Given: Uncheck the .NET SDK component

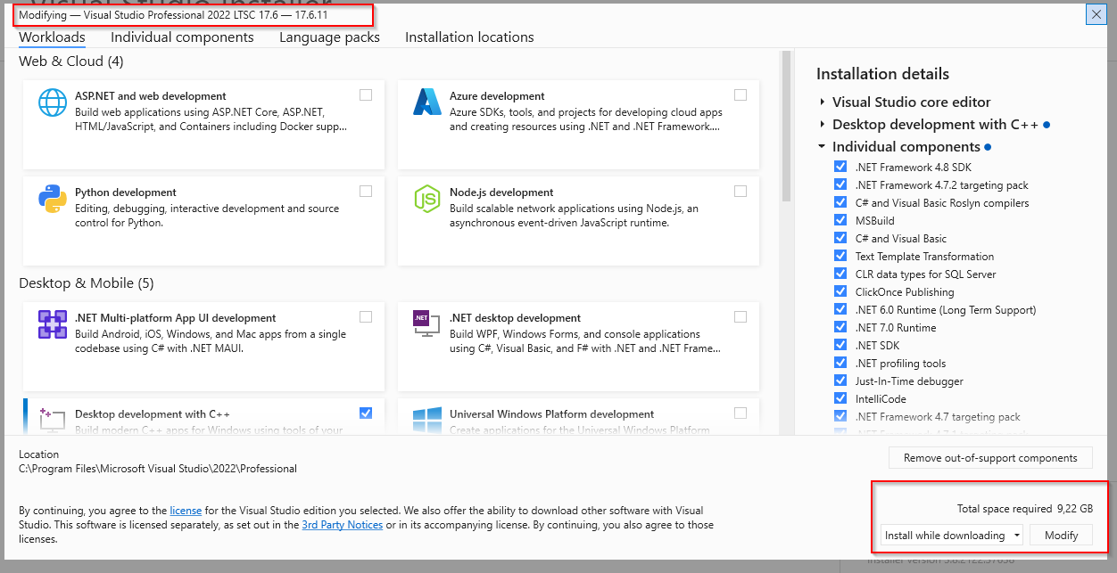Looking at the screenshot, I should [840, 346].
